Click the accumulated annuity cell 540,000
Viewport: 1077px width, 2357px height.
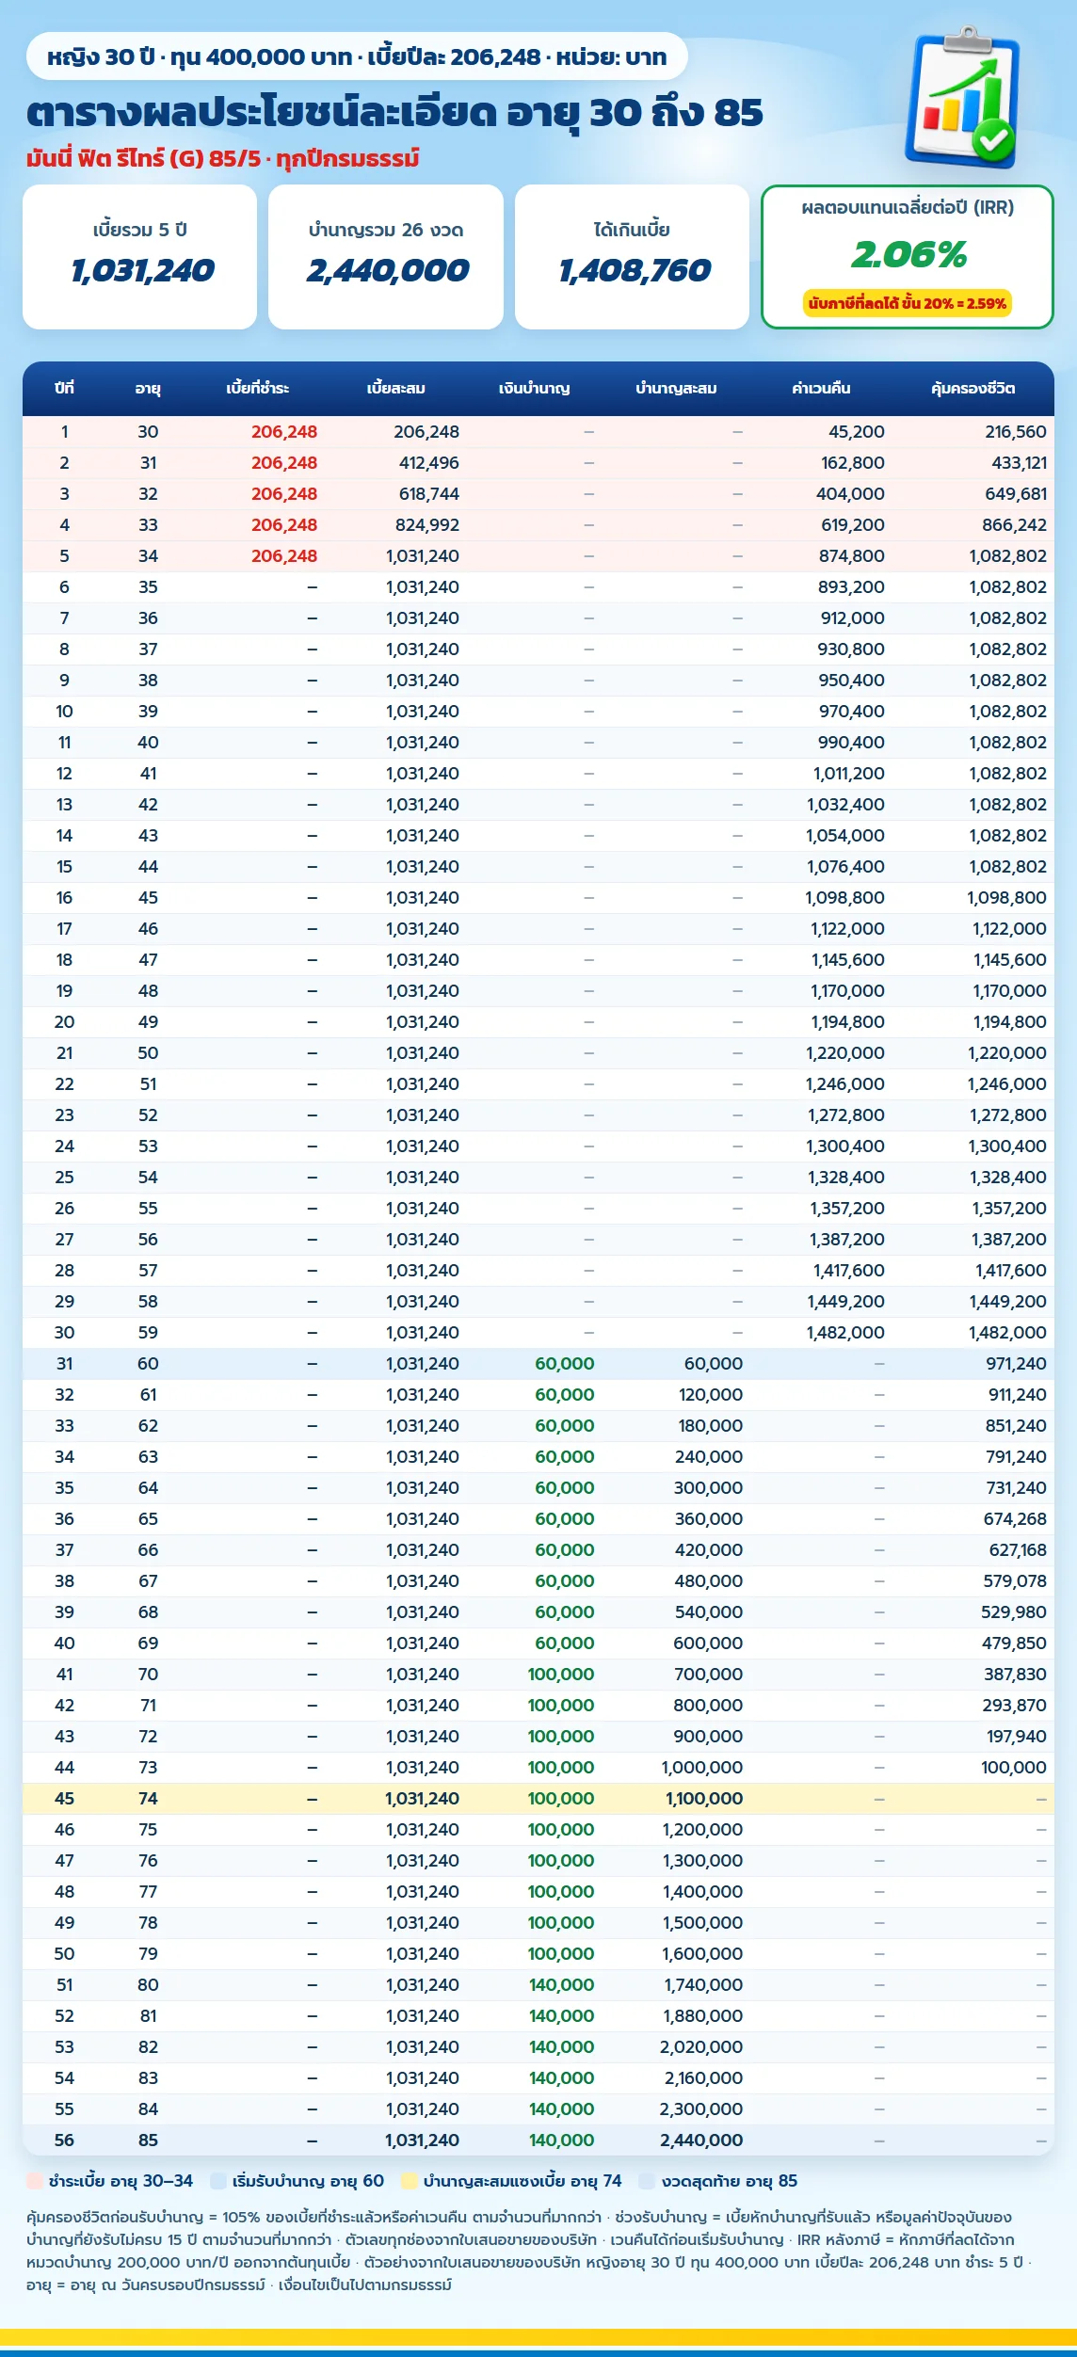click(x=709, y=1612)
